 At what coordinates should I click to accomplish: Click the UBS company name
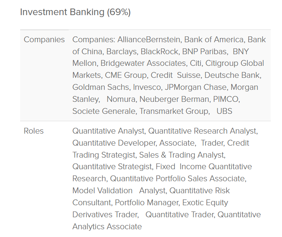tap(225, 111)
